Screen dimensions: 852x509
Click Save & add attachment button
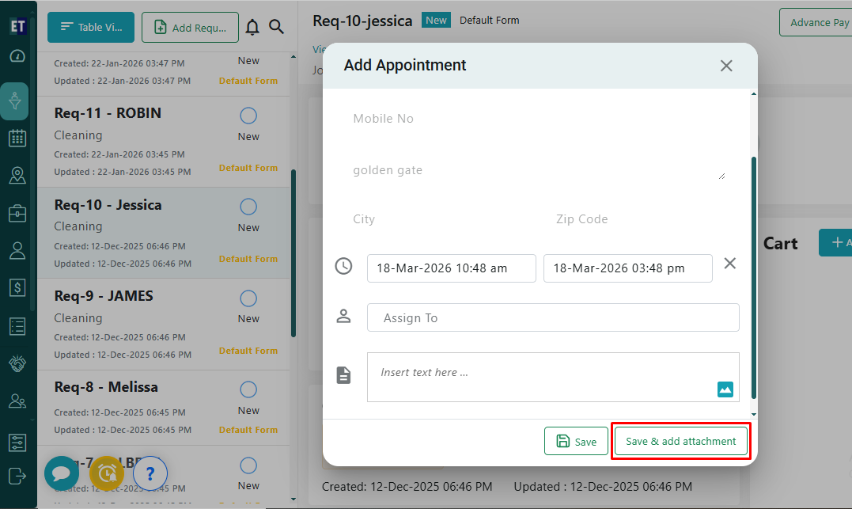[x=680, y=442]
